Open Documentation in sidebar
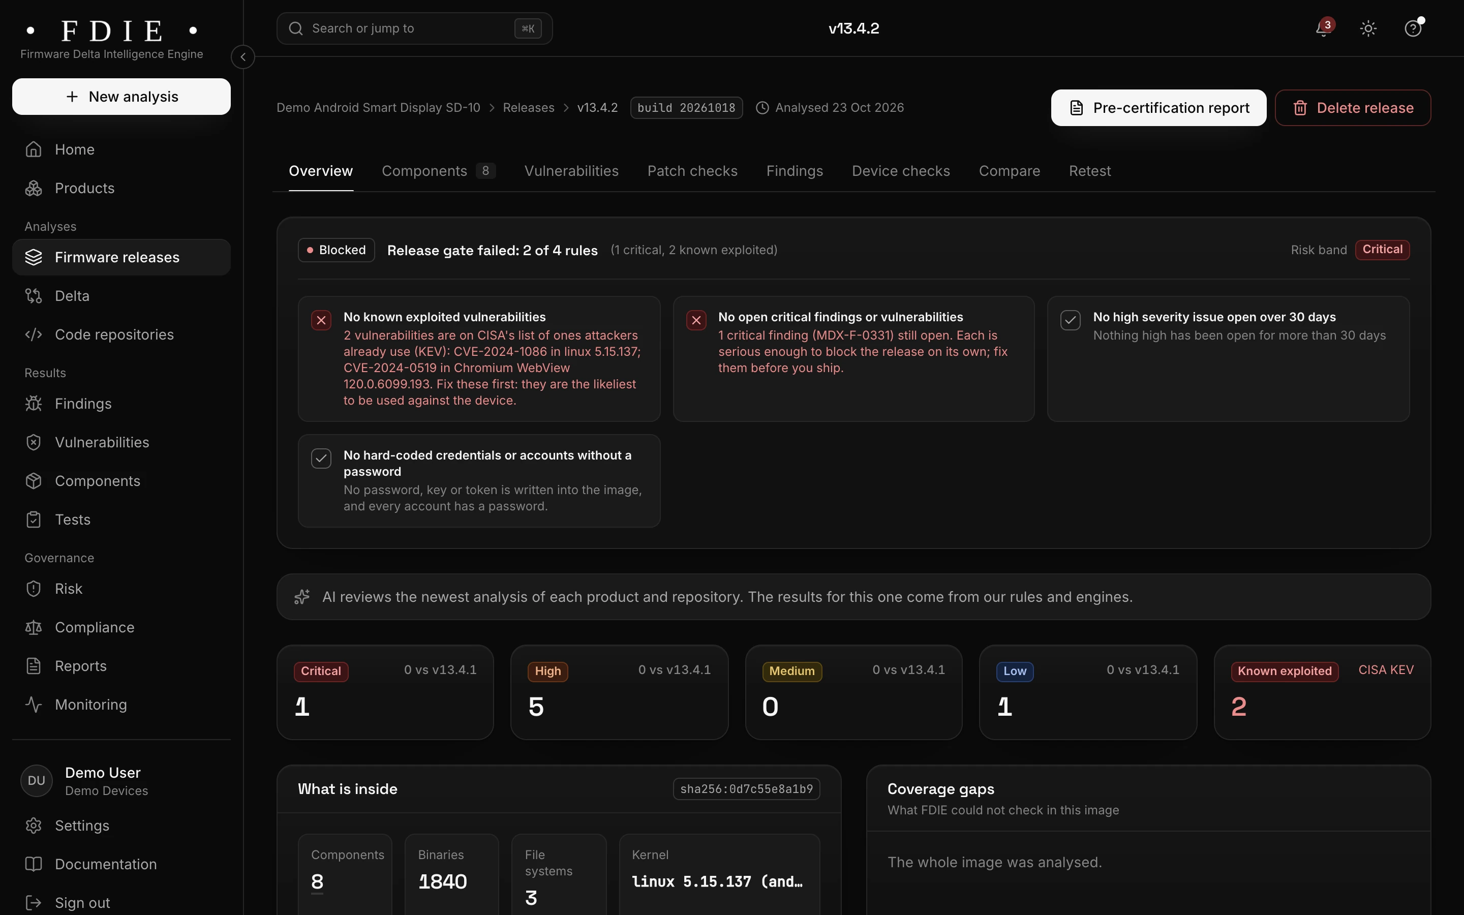 click(x=121, y=865)
